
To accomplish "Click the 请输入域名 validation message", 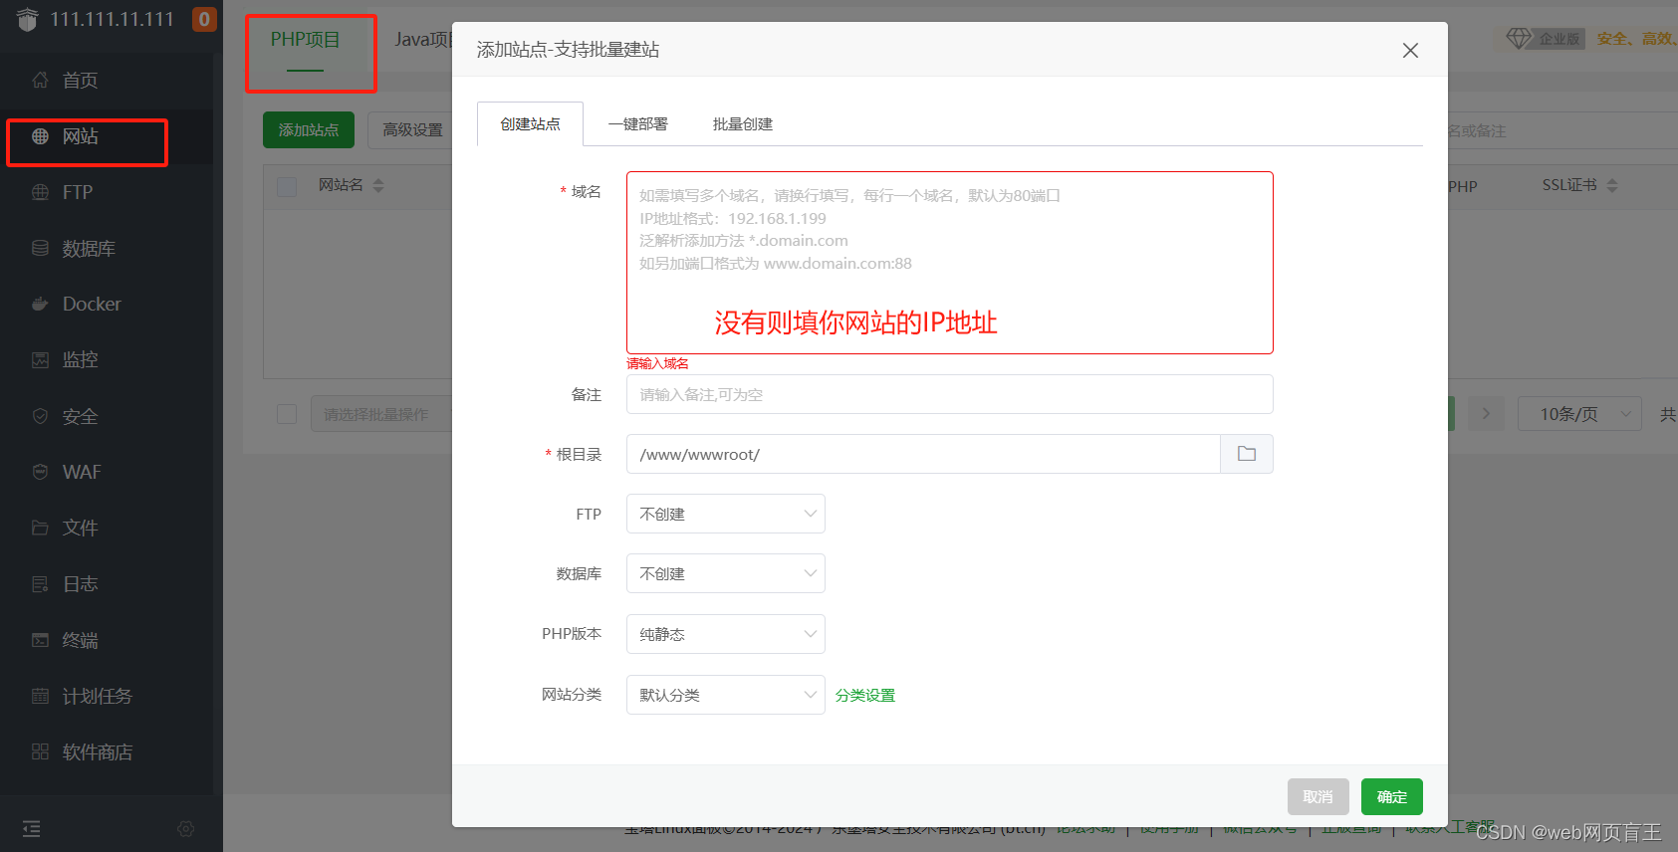I will coord(657,363).
